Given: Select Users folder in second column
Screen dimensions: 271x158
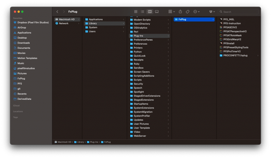Looking at the screenshot, I should pyautogui.click(x=104, y=32).
